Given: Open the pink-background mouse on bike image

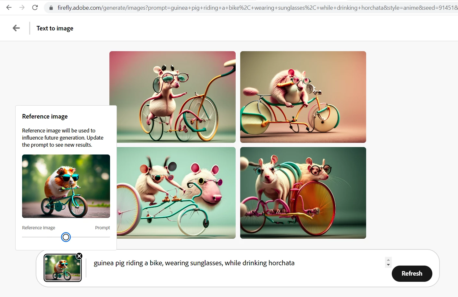Looking at the screenshot, I should point(172,97).
